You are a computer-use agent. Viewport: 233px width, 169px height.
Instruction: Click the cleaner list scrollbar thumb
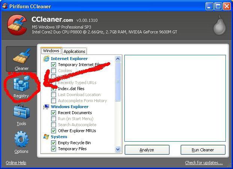click(x=118, y=81)
